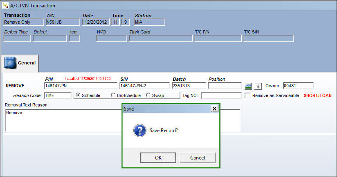Click the empty Tag NO field
This screenshot has width=337, height=177.
point(221,95)
